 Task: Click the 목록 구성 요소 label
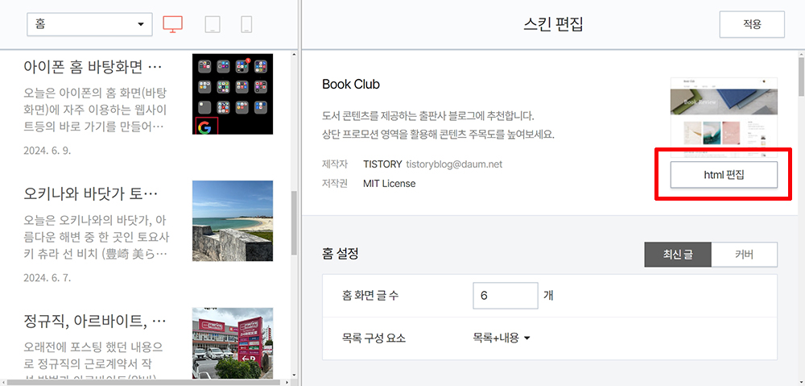[x=373, y=338]
